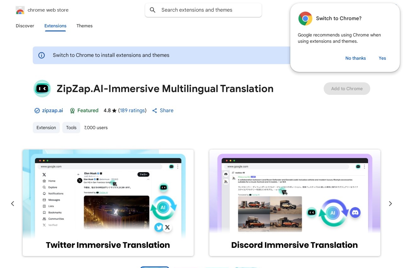The height and width of the screenshot is (268, 403).
Task: Click the chrome web store title text
Action: coord(48,10)
